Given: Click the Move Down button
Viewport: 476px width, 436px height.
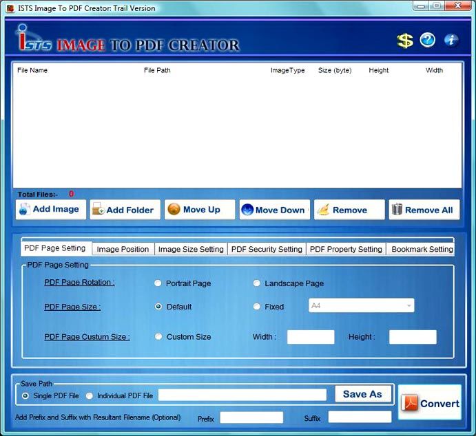Looking at the screenshot, I should [274, 209].
